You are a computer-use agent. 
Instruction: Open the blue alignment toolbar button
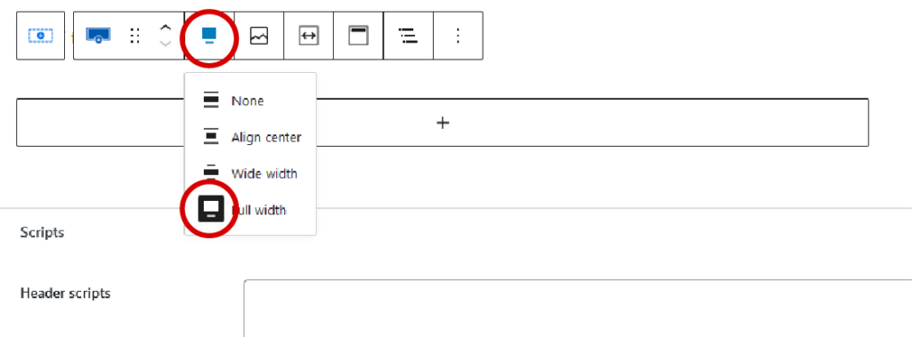pyautogui.click(x=209, y=36)
